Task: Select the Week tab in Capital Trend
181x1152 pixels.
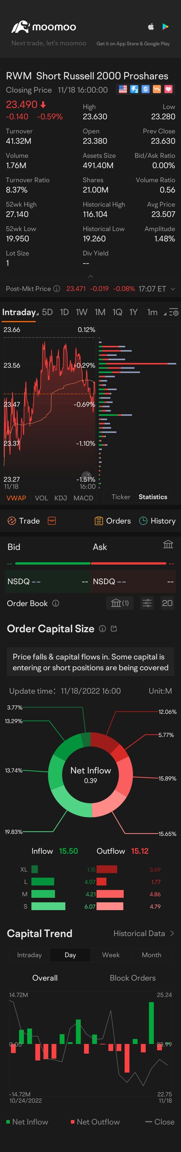Action: tap(111, 955)
